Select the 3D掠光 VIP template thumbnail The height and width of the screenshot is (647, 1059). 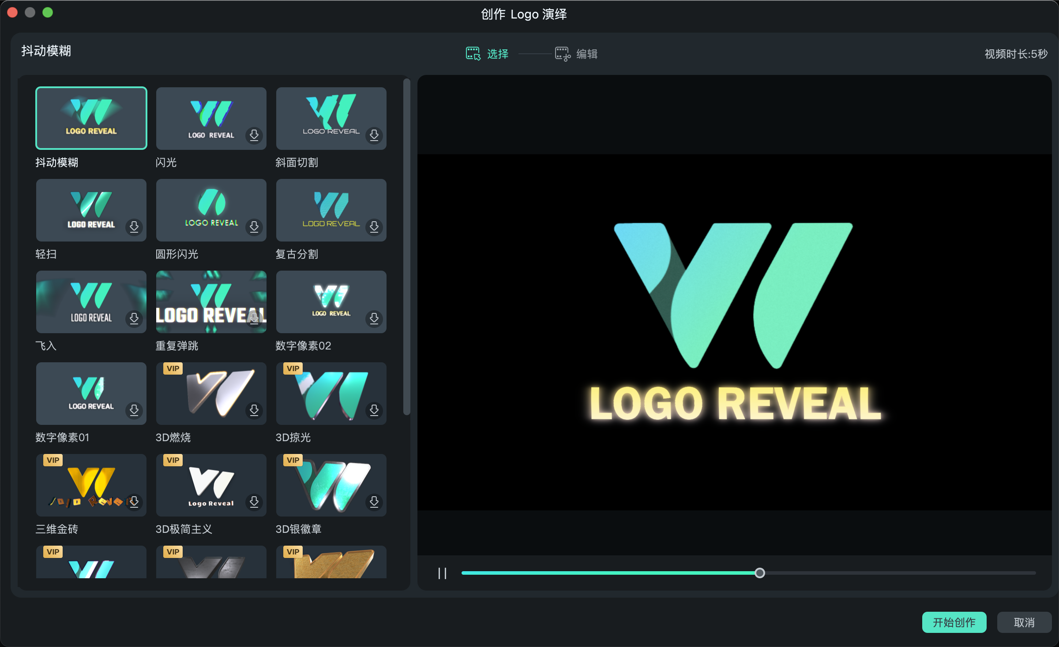tap(331, 393)
